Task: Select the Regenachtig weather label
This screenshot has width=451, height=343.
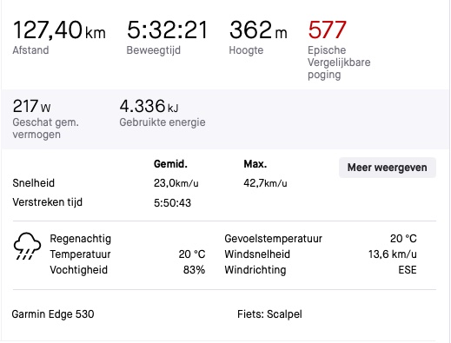Action: [x=81, y=239]
